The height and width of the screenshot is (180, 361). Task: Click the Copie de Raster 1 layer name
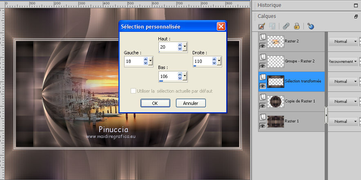(x=300, y=101)
